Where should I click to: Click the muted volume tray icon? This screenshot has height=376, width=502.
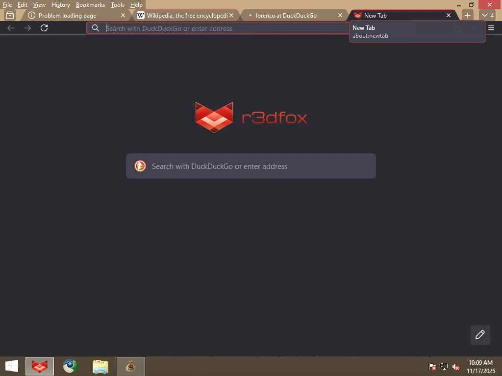(x=456, y=367)
